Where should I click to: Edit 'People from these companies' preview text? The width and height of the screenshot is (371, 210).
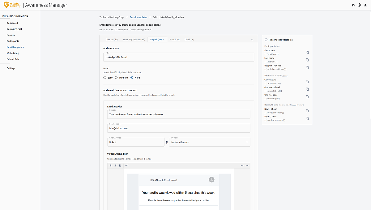[179, 200]
